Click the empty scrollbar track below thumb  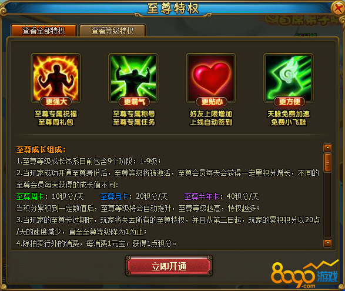(327, 205)
